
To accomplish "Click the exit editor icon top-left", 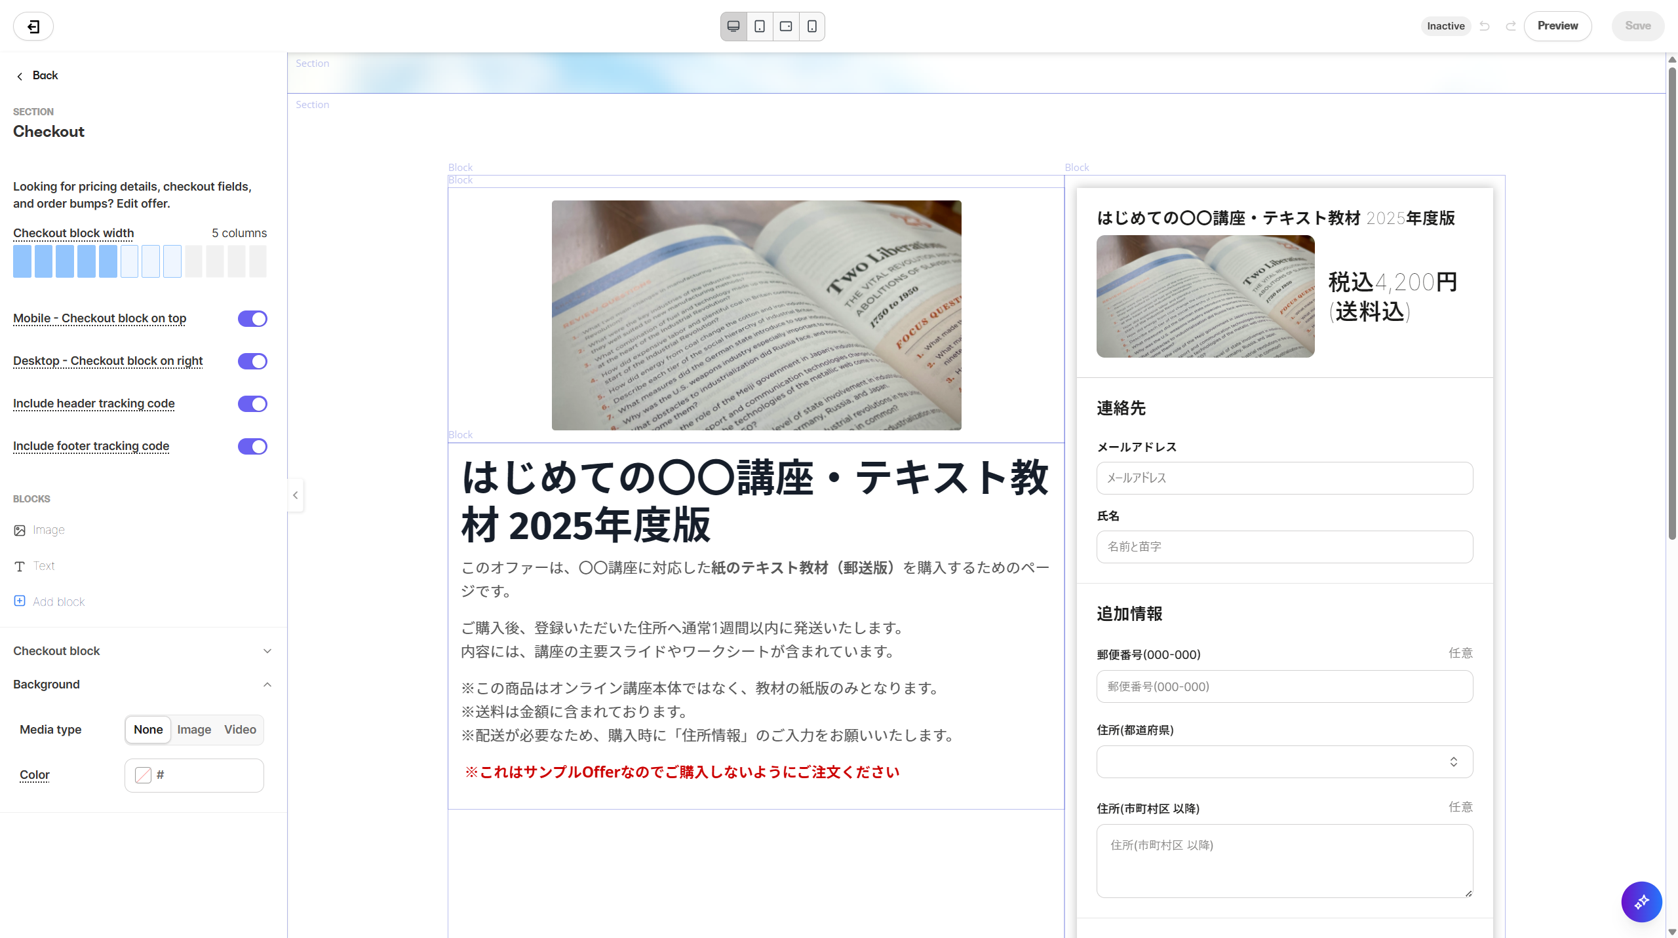I will [33, 26].
